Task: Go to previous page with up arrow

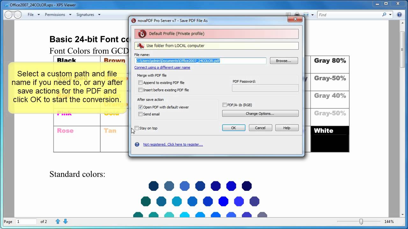Action: pos(58,221)
